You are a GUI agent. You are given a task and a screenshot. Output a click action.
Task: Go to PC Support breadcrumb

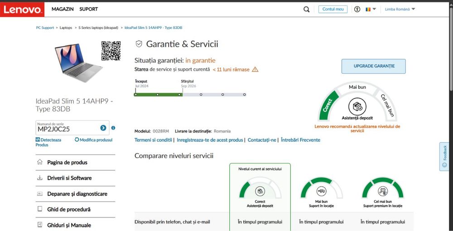pos(45,28)
